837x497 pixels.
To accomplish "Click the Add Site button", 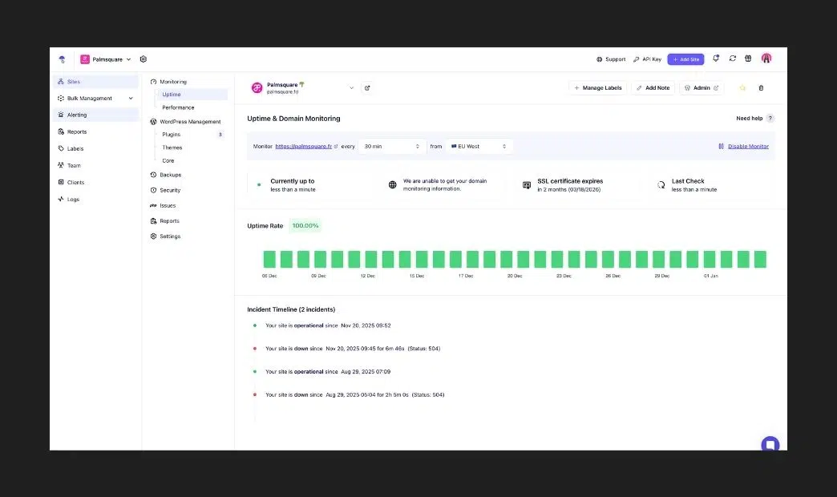I will (x=685, y=59).
